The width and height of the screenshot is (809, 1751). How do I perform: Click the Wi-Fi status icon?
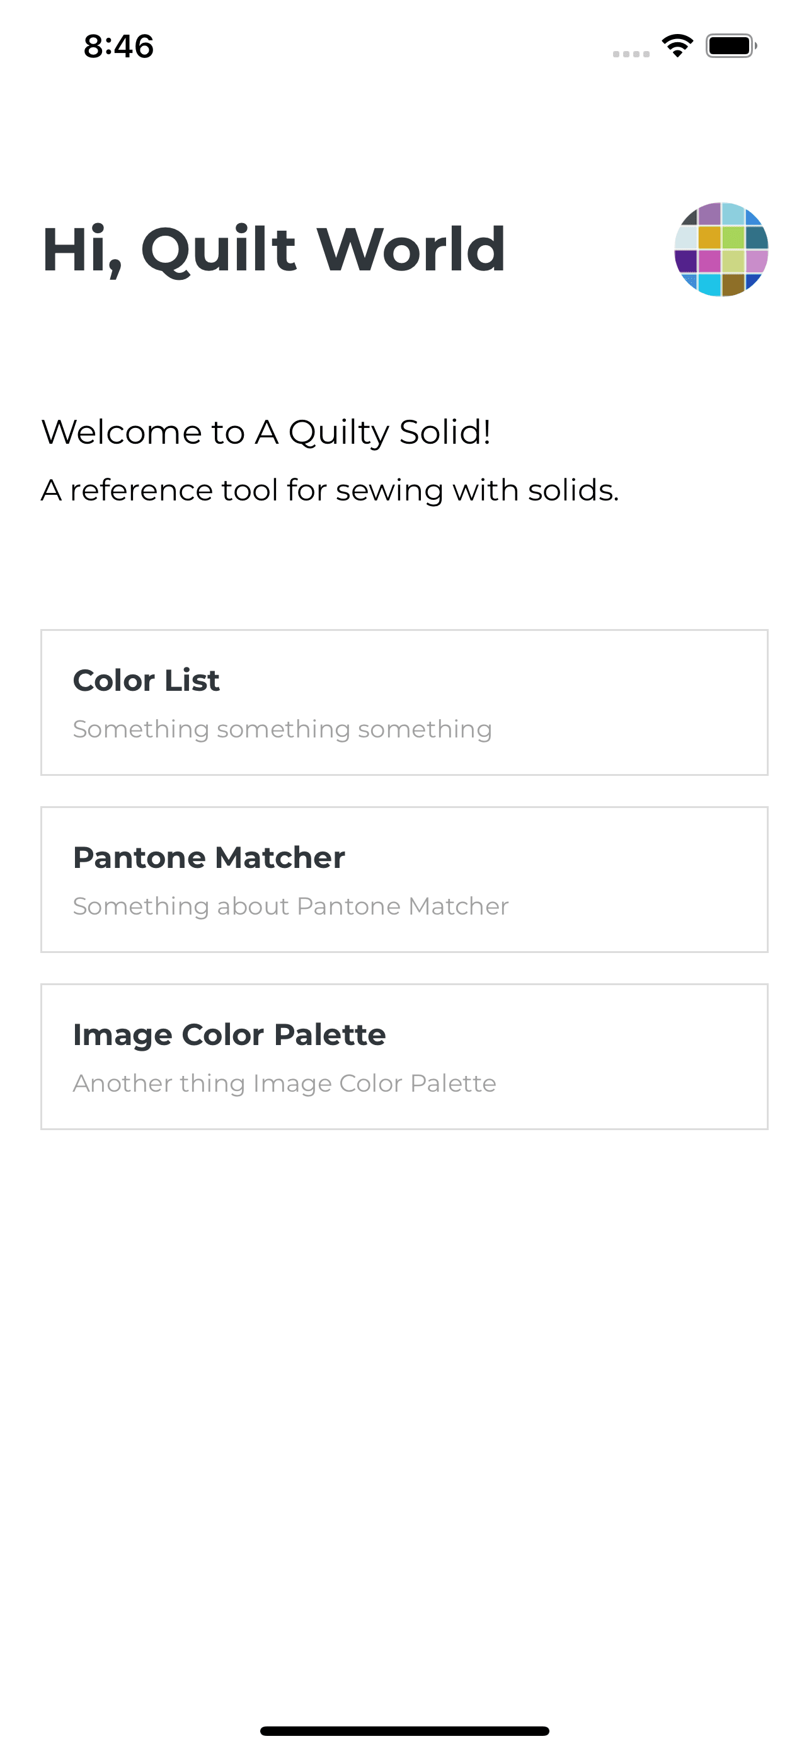[677, 45]
